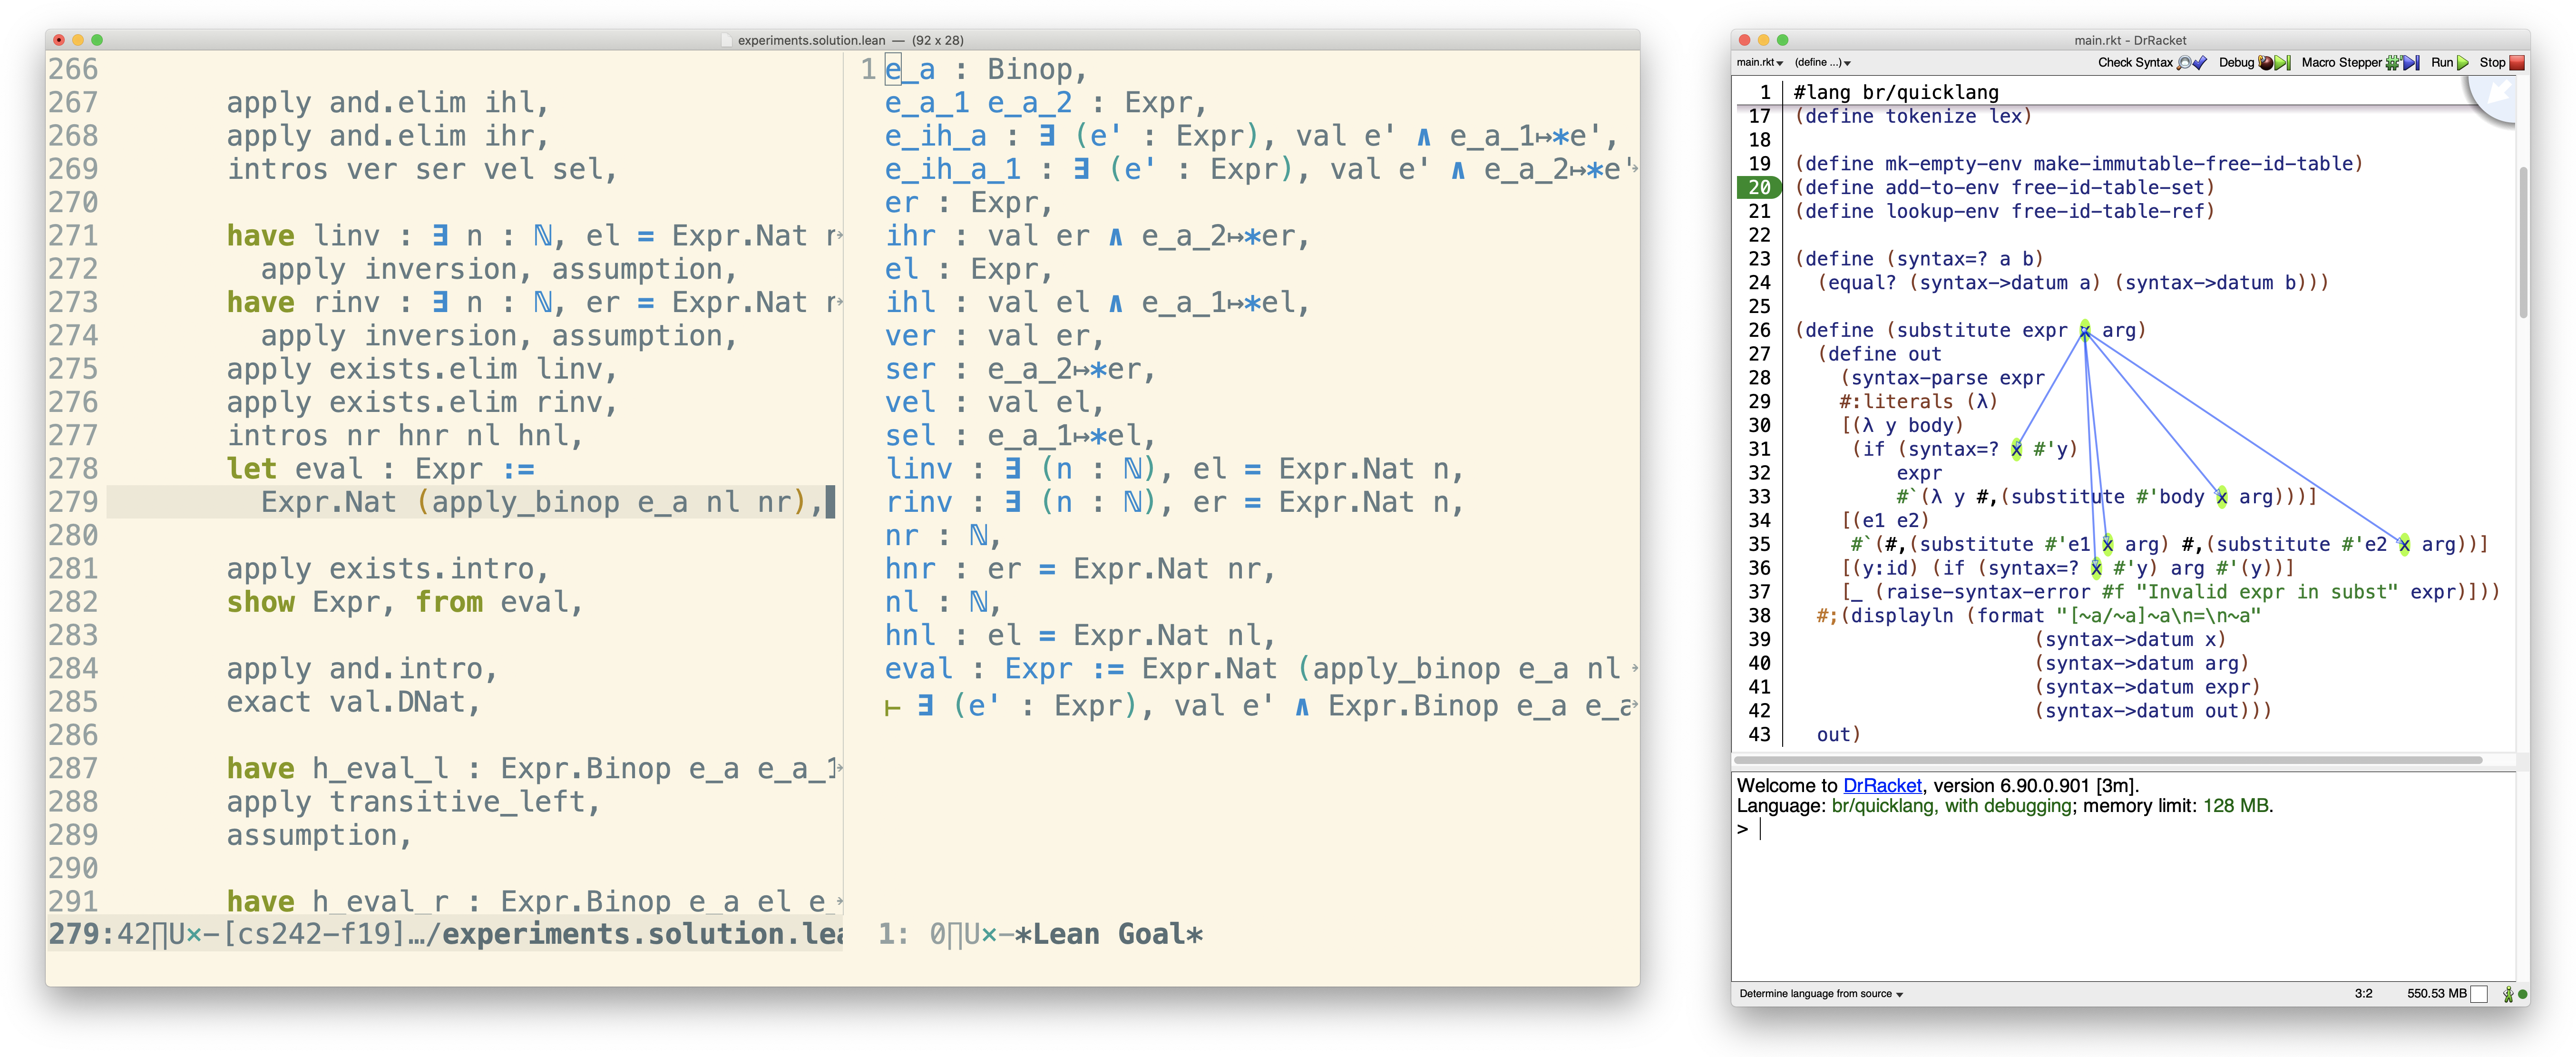Click 'lookup-env' definition on line 21
Image resolution: width=2576 pixels, height=1057 pixels.
(x=1942, y=211)
